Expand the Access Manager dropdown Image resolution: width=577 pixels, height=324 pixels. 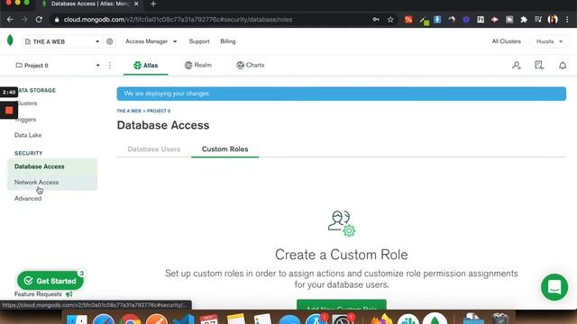coord(151,41)
